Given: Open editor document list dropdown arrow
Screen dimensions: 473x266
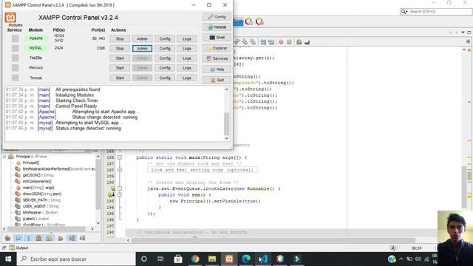Looking at the screenshot, I should coord(463,33).
